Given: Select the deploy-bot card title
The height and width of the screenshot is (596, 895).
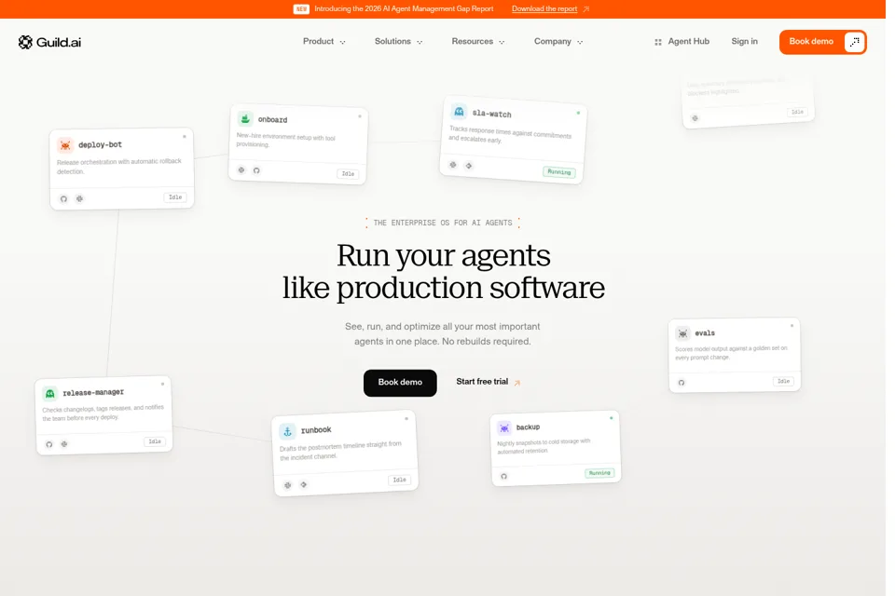Looking at the screenshot, I should point(100,145).
